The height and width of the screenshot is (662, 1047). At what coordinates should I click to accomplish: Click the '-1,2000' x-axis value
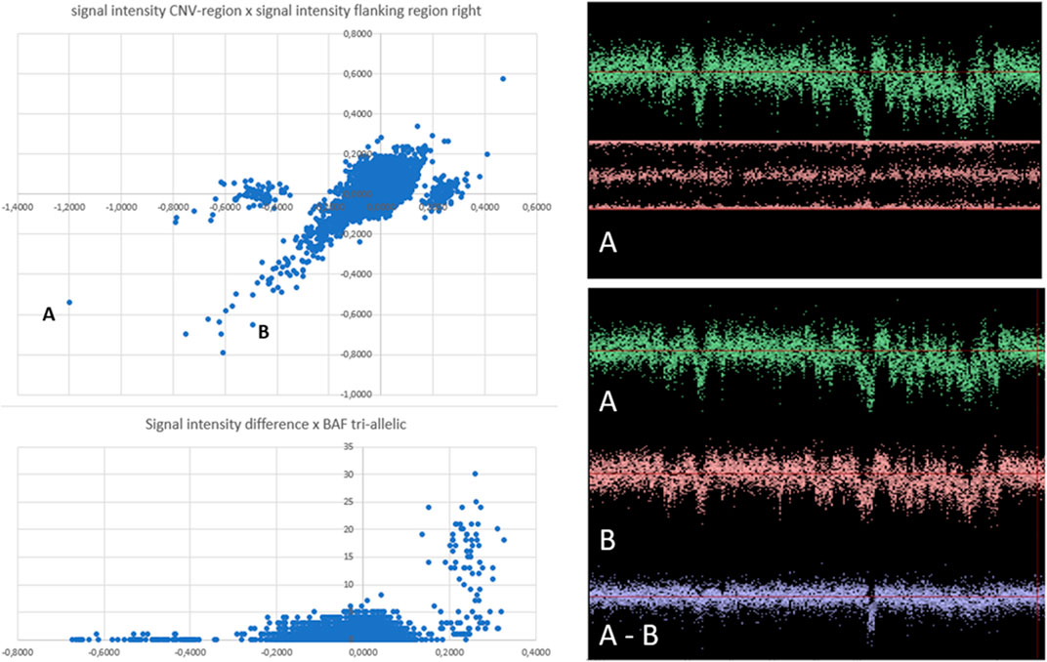[69, 207]
